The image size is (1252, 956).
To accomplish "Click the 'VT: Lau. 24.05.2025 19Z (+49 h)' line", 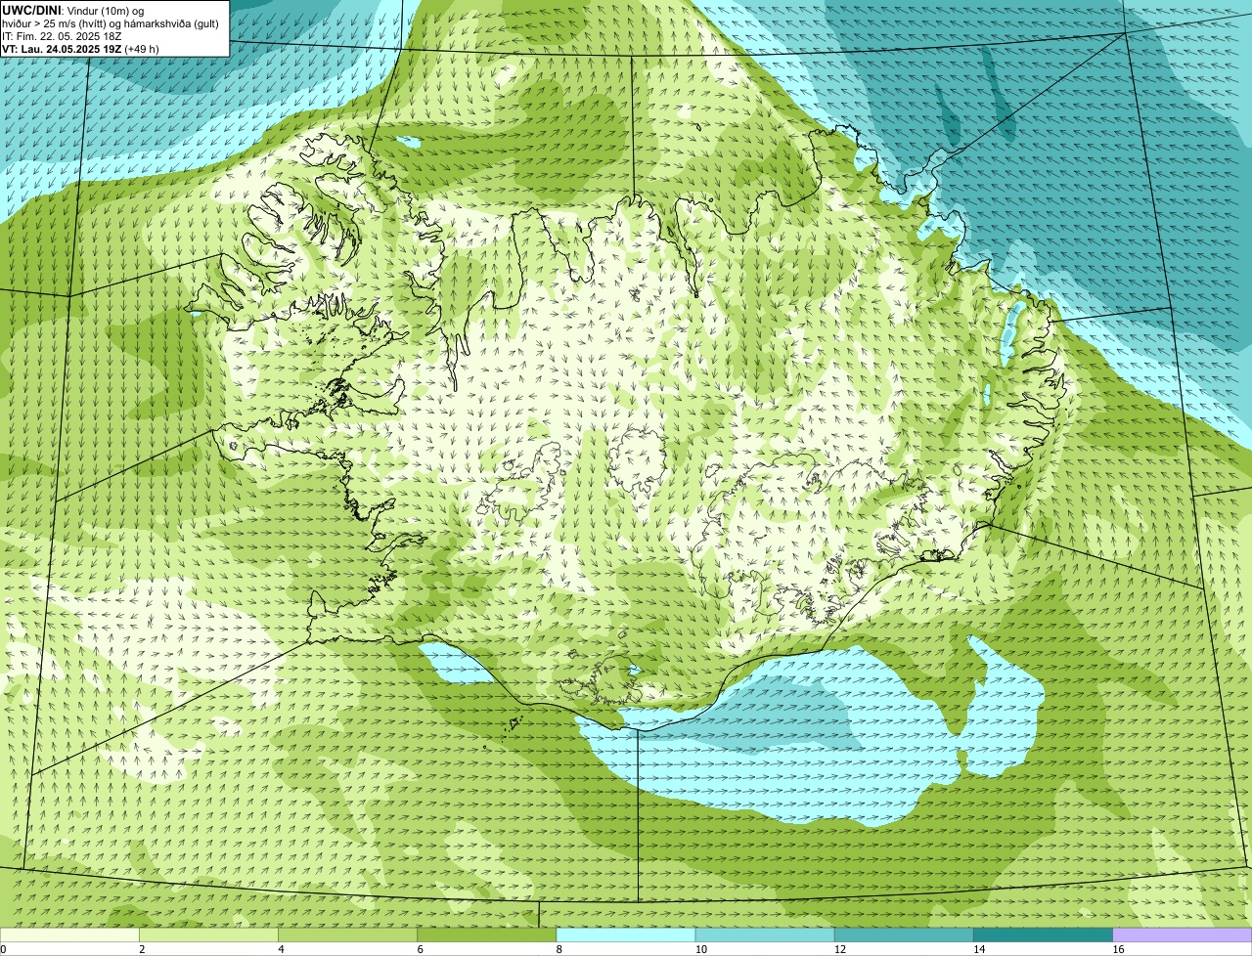I will pos(80,49).
